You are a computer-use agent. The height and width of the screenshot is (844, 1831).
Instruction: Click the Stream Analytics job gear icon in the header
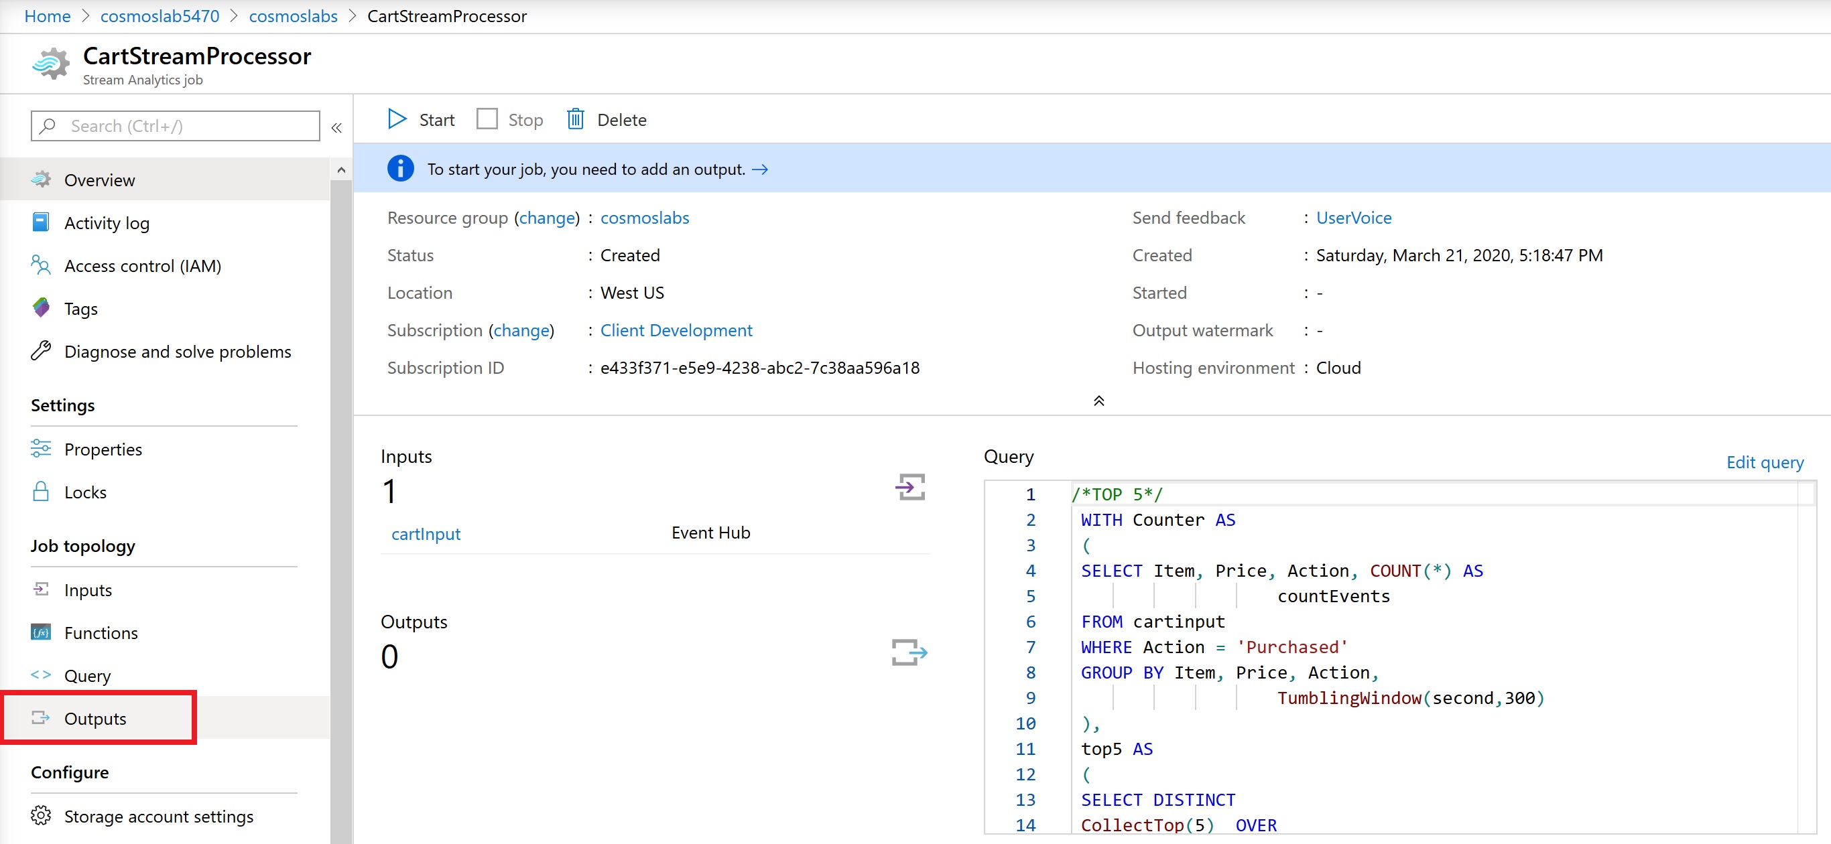[x=51, y=64]
